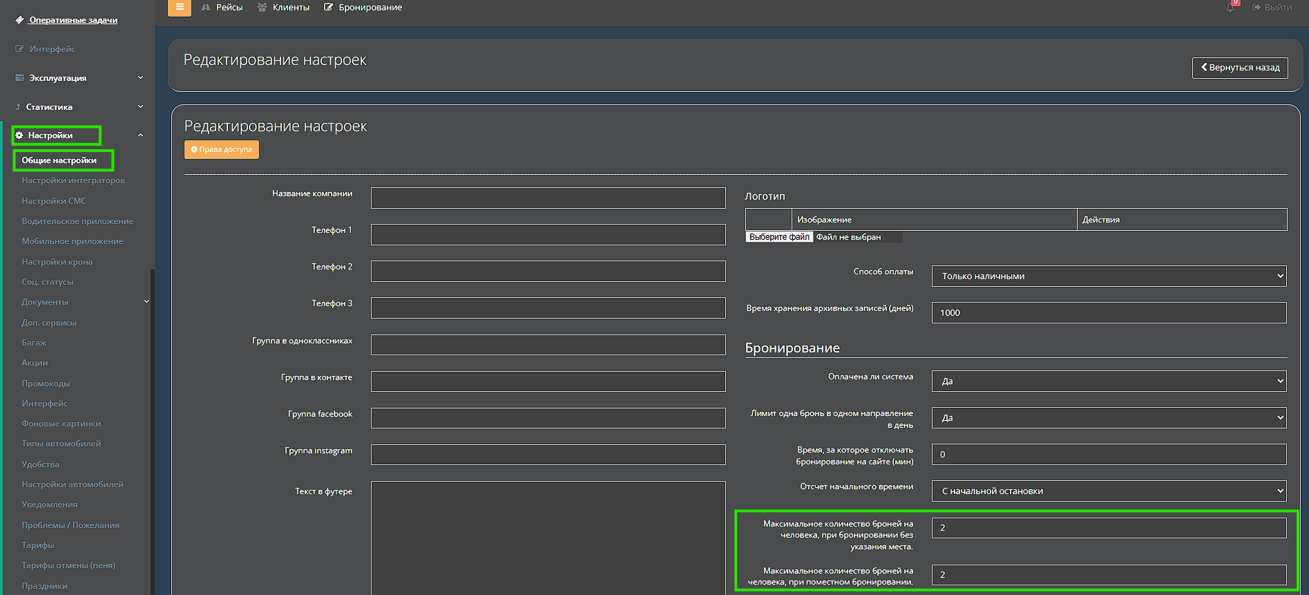
Task: Click Выберите файл to upload logo
Action: pos(779,237)
